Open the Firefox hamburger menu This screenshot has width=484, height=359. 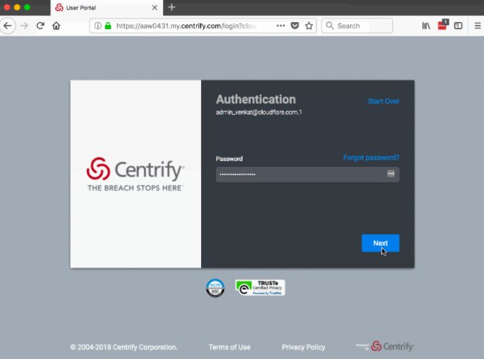coord(478,26)
